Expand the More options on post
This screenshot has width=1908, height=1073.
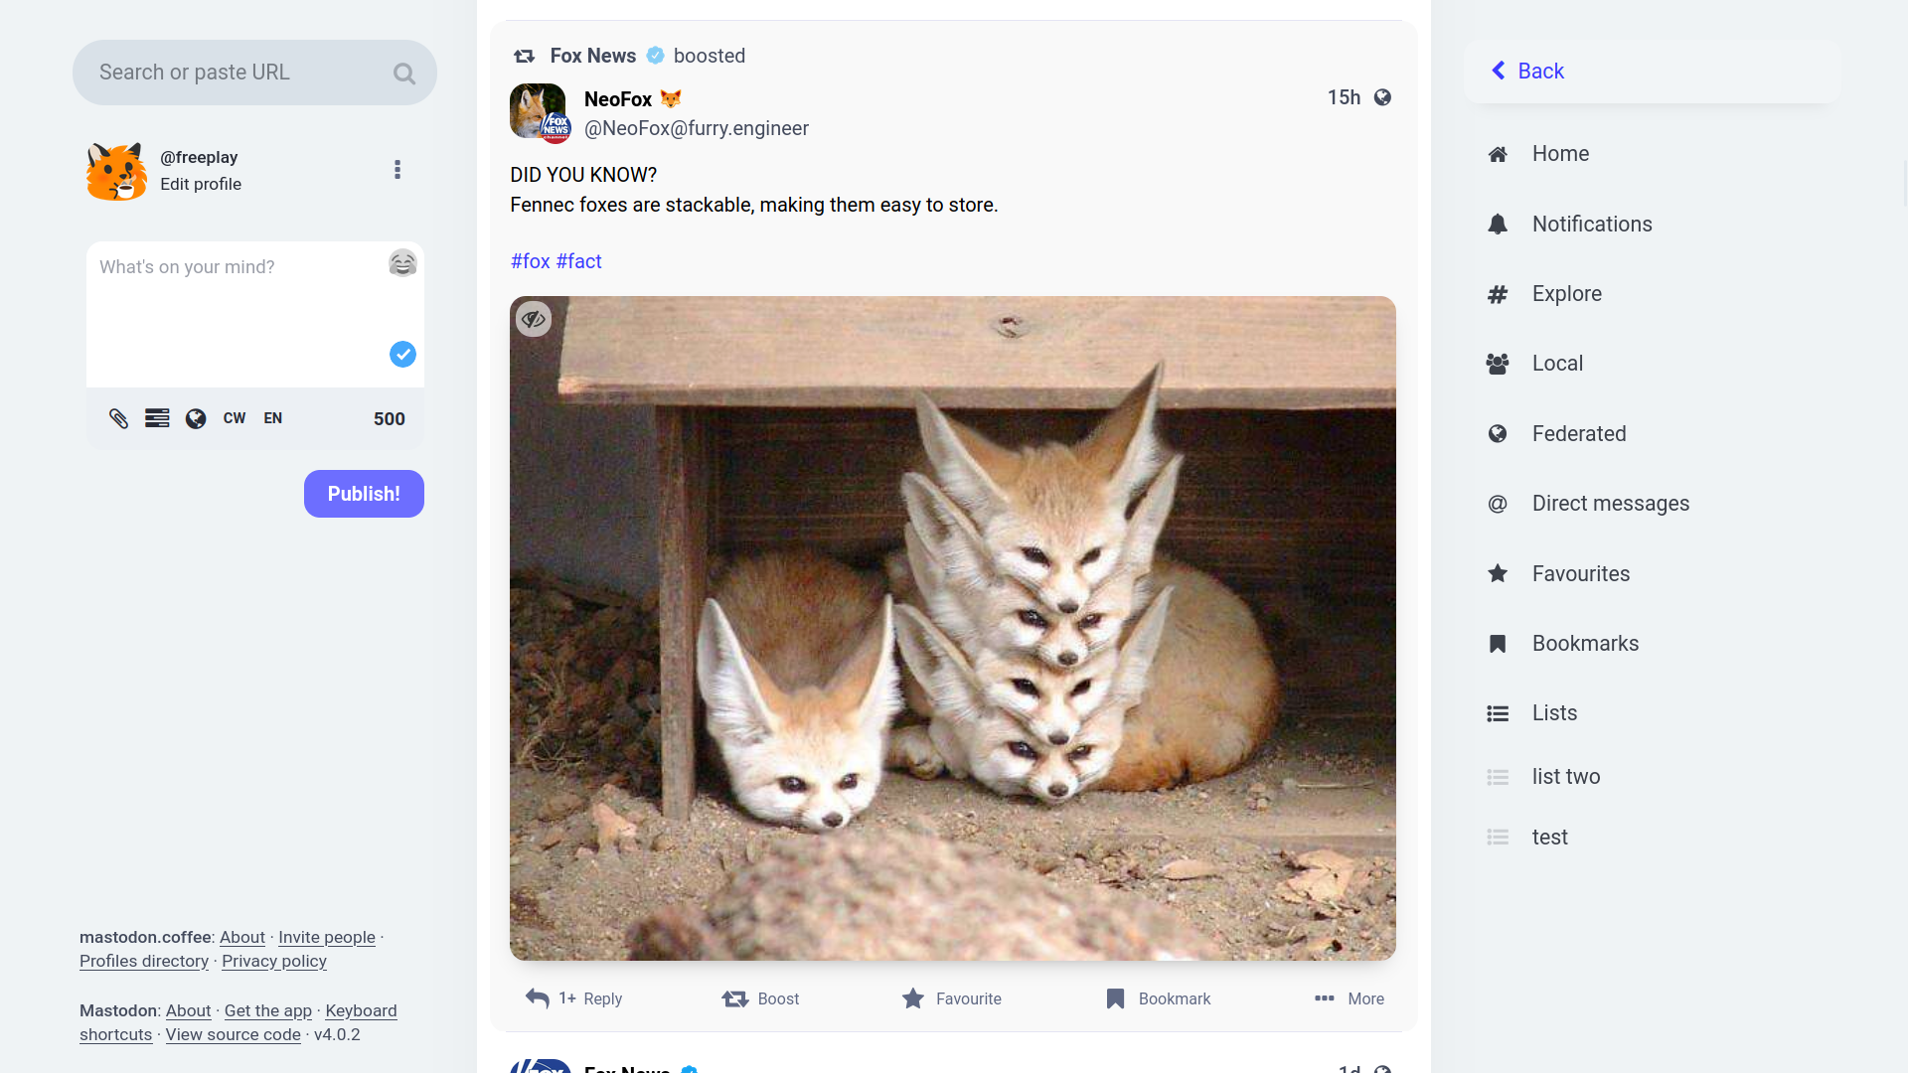pos(1350,998)
